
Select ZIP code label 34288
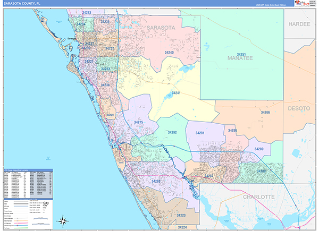tap(261, 171)
